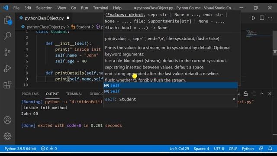Screen dimensions: 277x156
Task: Switch to the TERMINAL panel tab
Action: tap(74, 94)
